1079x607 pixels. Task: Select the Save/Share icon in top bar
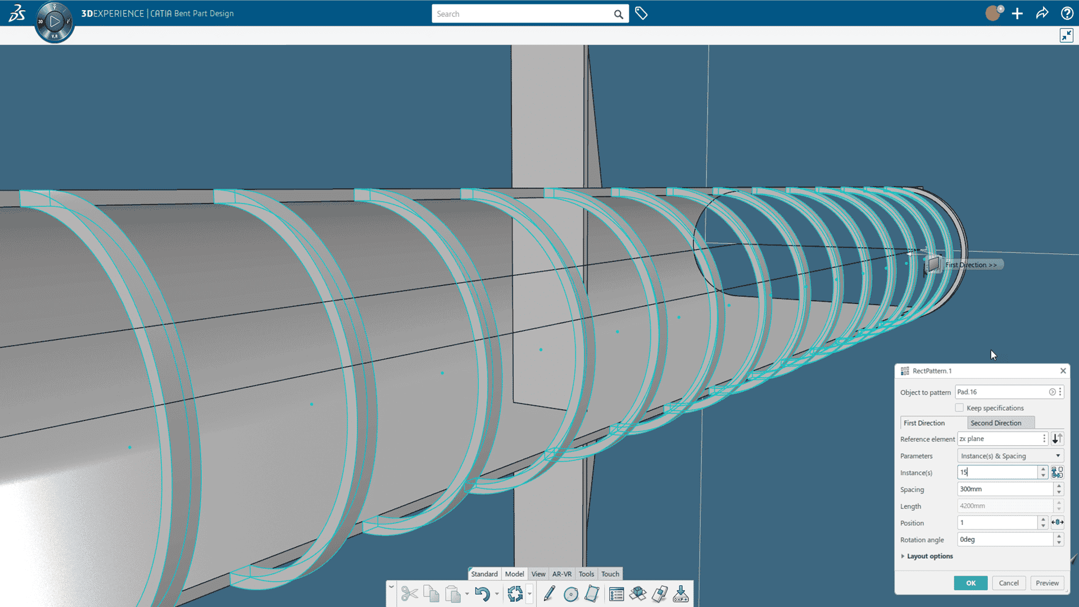[x=1041, y=13]
